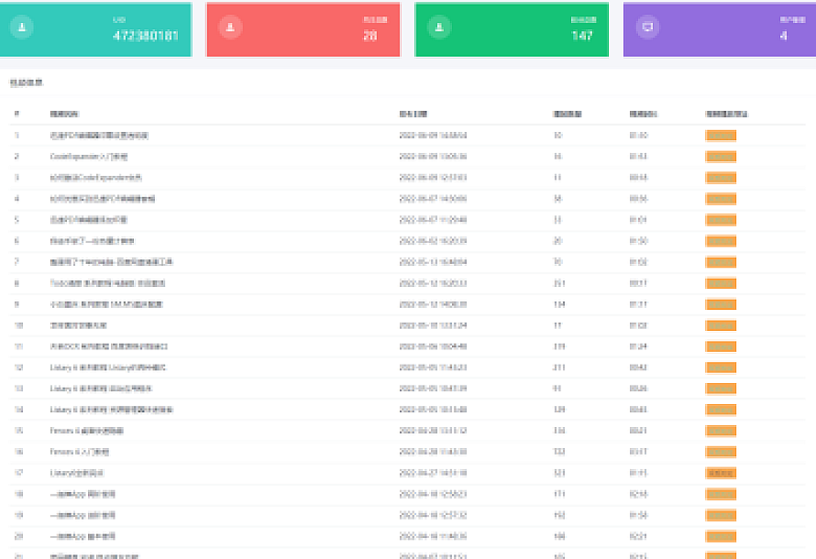Click the monitor icon in the purple card
Image resolution: width=816 pixels, height=559 pixels.
648,27
